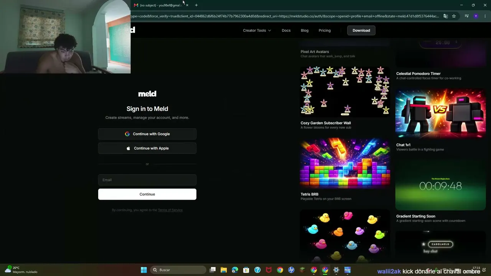Viewport: 491px width, 276px height.
Task: Click the Download button
Action: [361, 30]
